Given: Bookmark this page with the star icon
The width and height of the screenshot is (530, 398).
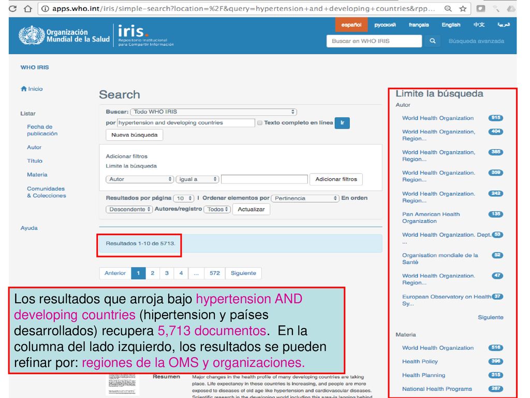Looking at the screenshot, I should pos(463,8).
